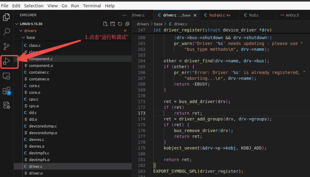Image resolution: width=310 pixels, height=177 pixels.
Task: Open the Terminal menu
Action: (x=92, y=6)
